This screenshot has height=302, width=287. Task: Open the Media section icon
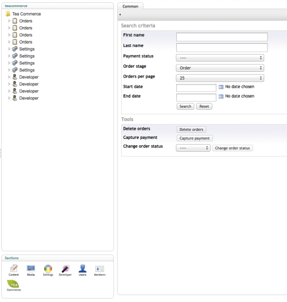31,268
